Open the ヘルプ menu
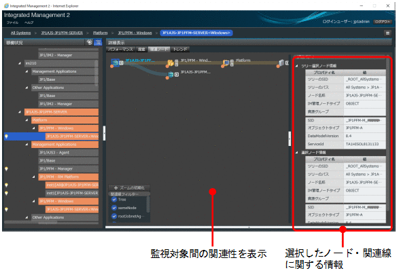 coord(29,22)
